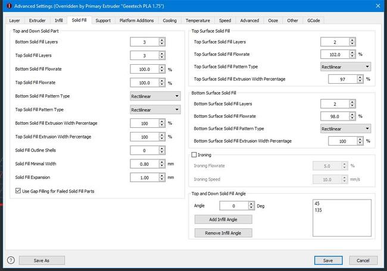Click the Solid Fill Minimal Width field

pyautogui.click(x=143, y=164)
